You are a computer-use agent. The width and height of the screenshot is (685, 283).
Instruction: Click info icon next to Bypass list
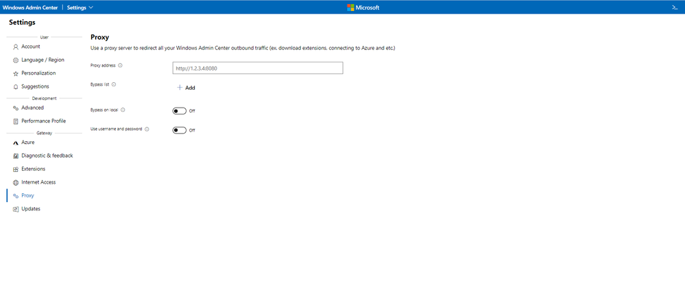[114, 85]
